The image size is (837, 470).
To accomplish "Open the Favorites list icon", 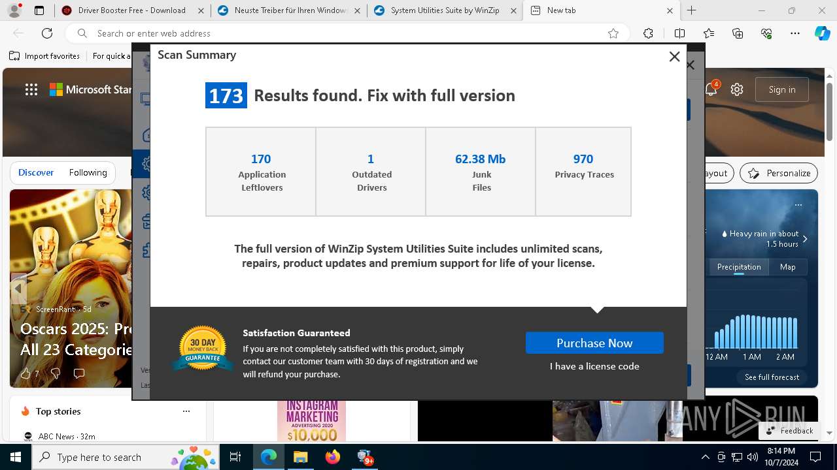I will (x=709, y=33).
